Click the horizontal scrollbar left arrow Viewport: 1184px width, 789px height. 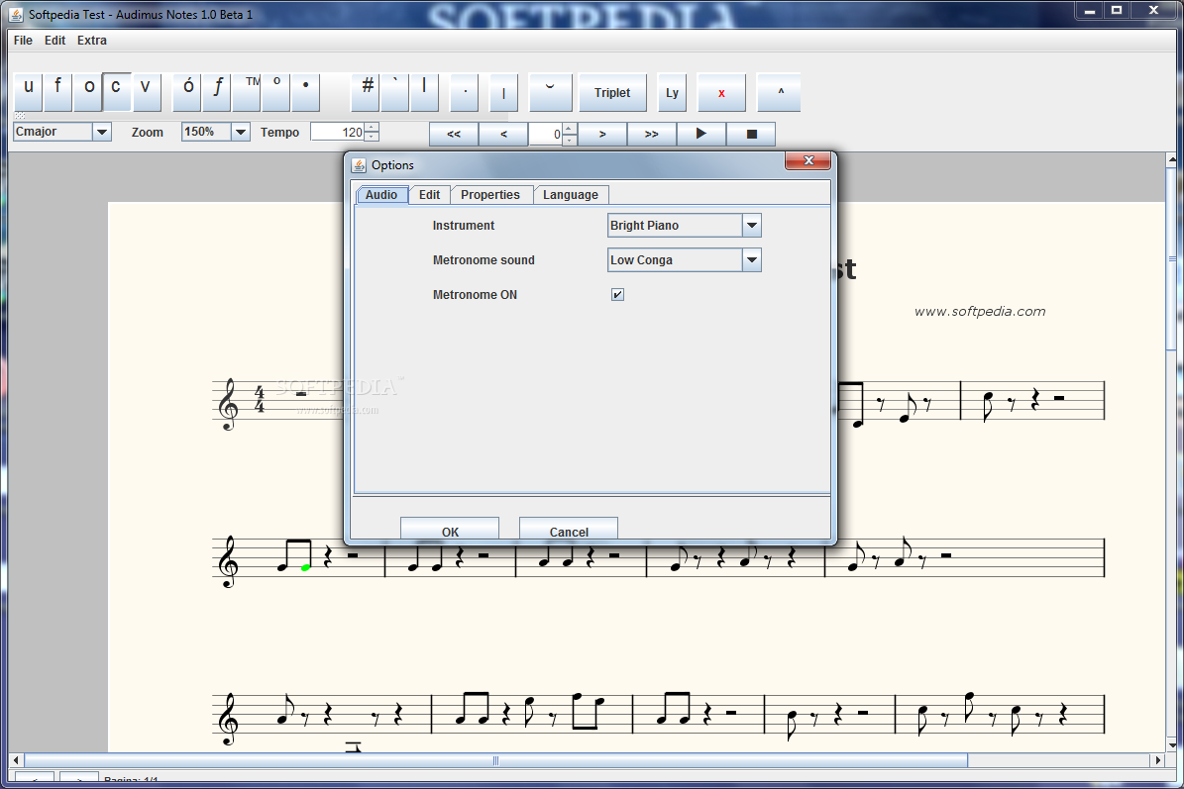pyautogui.click(x=16, y=760)
